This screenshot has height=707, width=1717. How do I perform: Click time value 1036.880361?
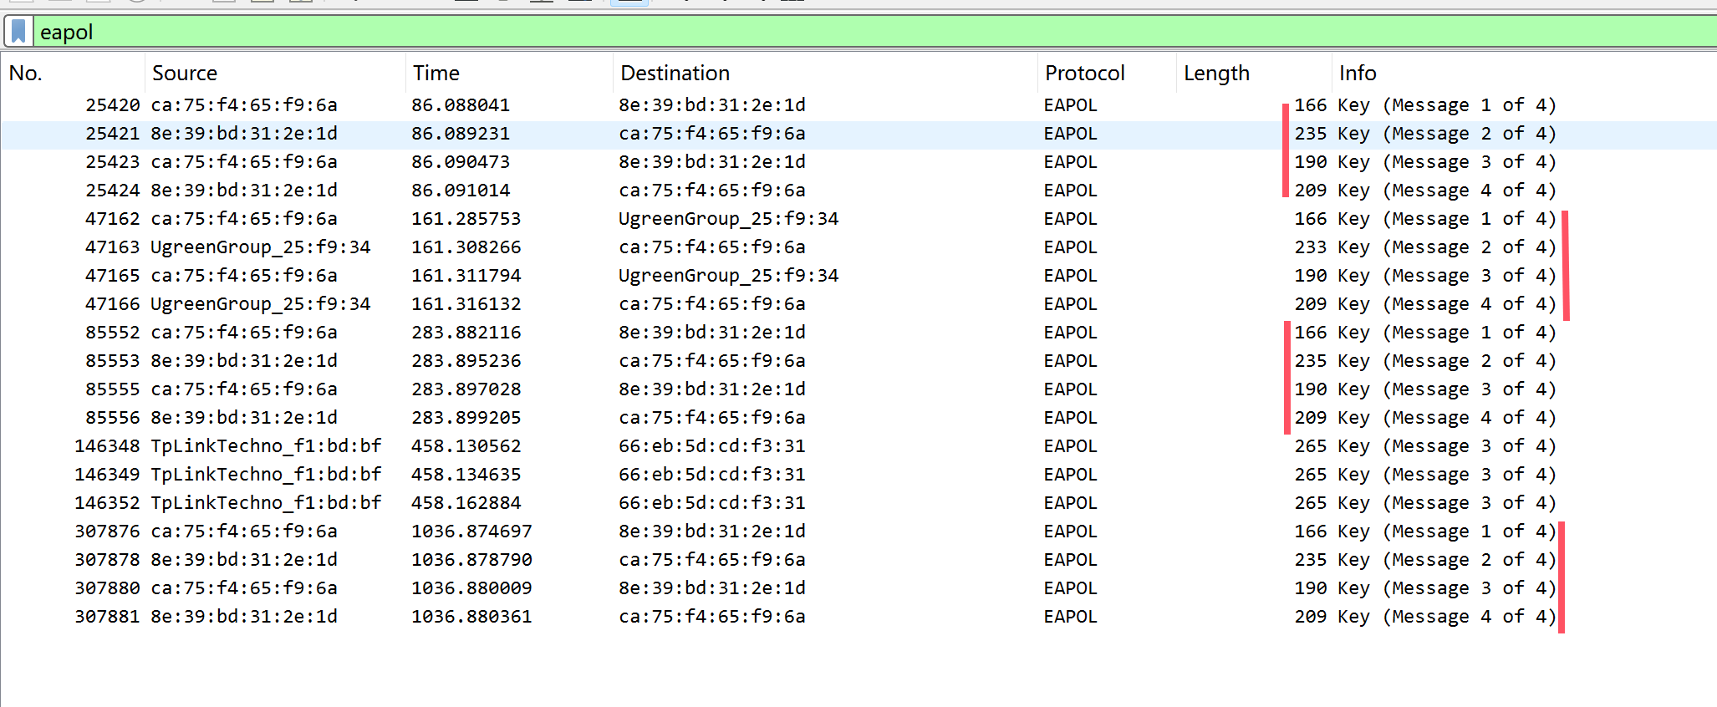pos(471,617)
